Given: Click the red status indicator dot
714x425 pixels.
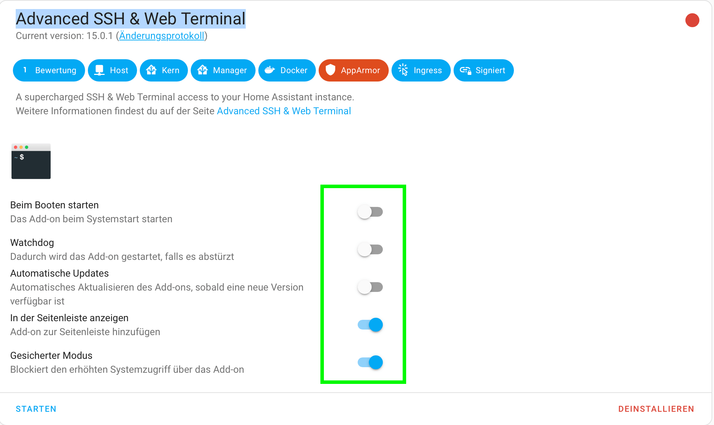Looking at the screenshot, I should pyautogui.click(x=692, y=20).
